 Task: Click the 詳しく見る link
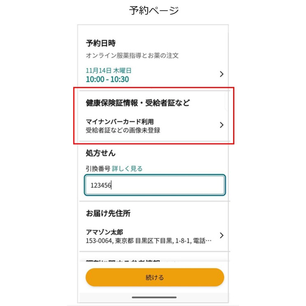tap(127, 168)
